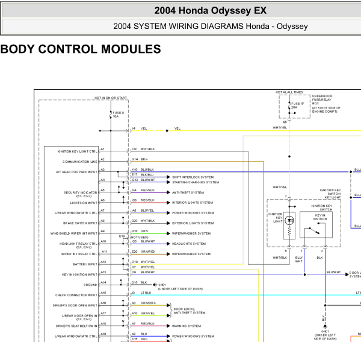Click the Warning System arrow
This screenshot has width=361, height=342.
tap(168, 326)
